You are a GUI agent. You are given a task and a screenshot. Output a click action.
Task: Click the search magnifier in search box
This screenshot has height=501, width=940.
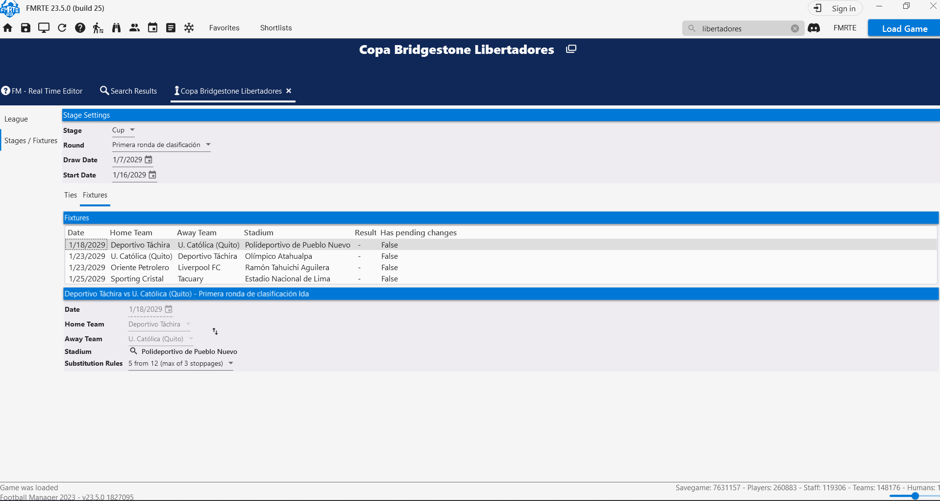pyautogui.click(x=692, y=28)
